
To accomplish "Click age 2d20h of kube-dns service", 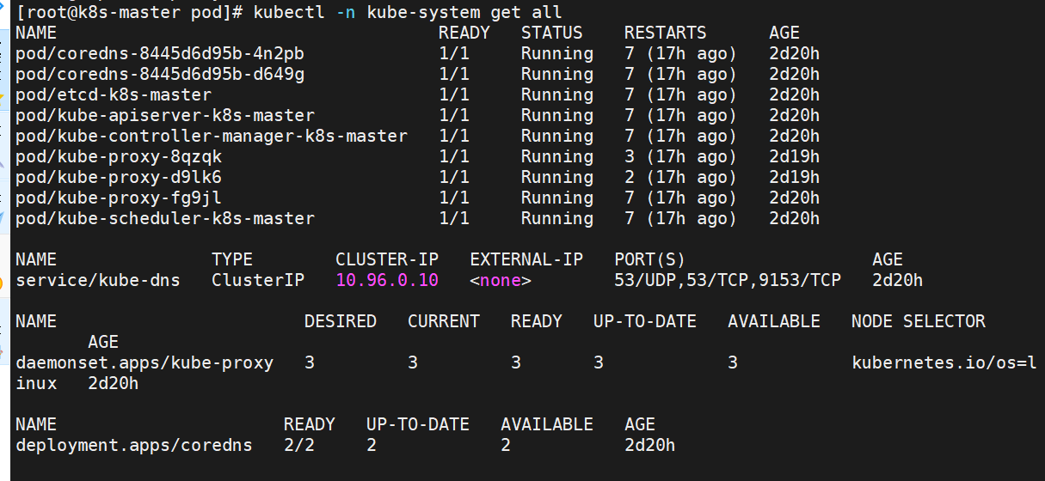I will click(x=898, y=280).
